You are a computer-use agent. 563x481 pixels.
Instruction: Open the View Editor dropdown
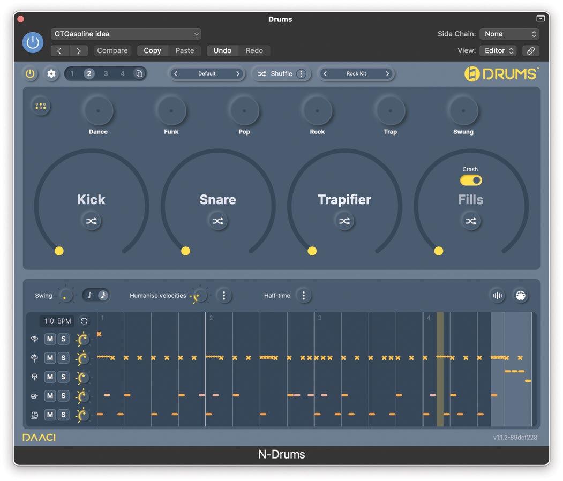tap(498, 50)
